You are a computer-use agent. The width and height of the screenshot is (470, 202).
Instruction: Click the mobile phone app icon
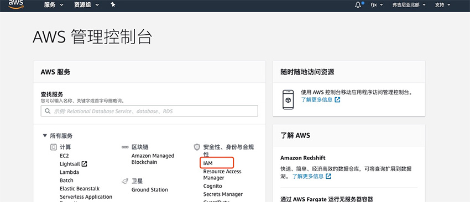pos(288,100)
